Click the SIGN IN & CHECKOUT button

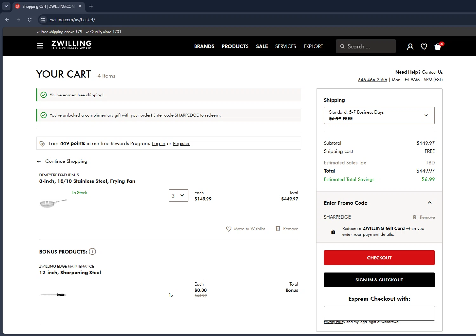pyautogui.click(x=379, y=280)
